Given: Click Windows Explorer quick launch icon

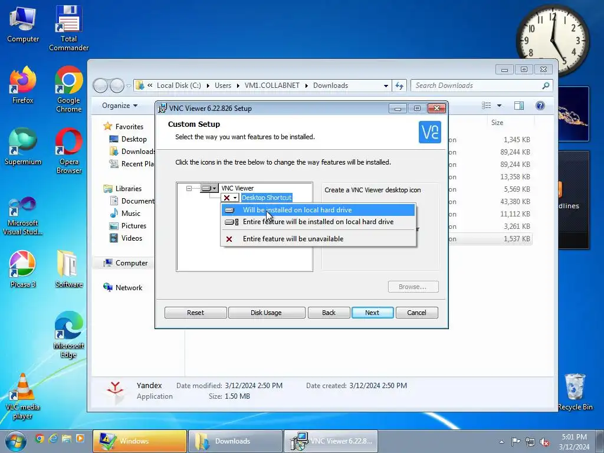Looking at the screenshot, I should 67,438.
